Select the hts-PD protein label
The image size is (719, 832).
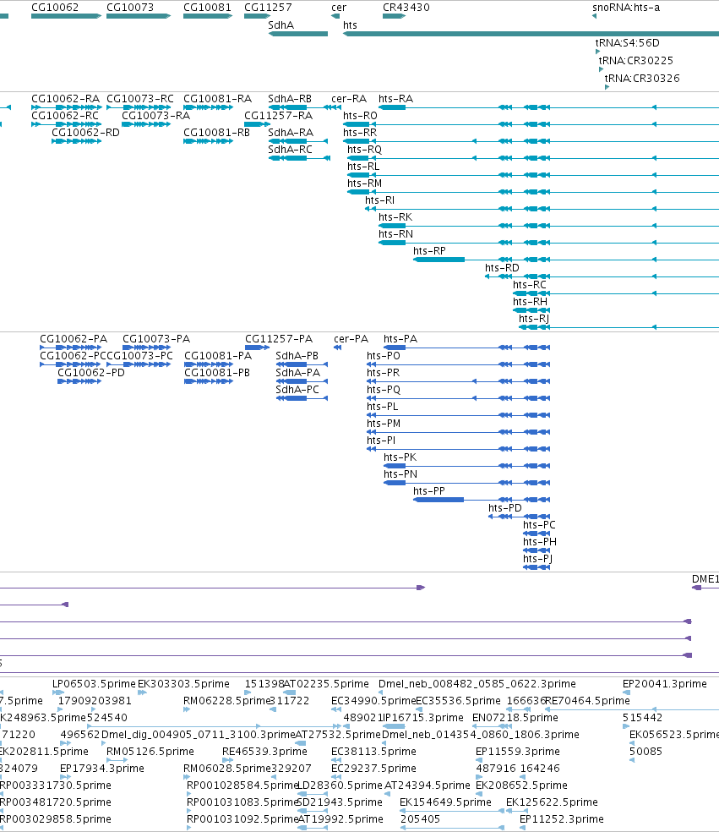504,508
